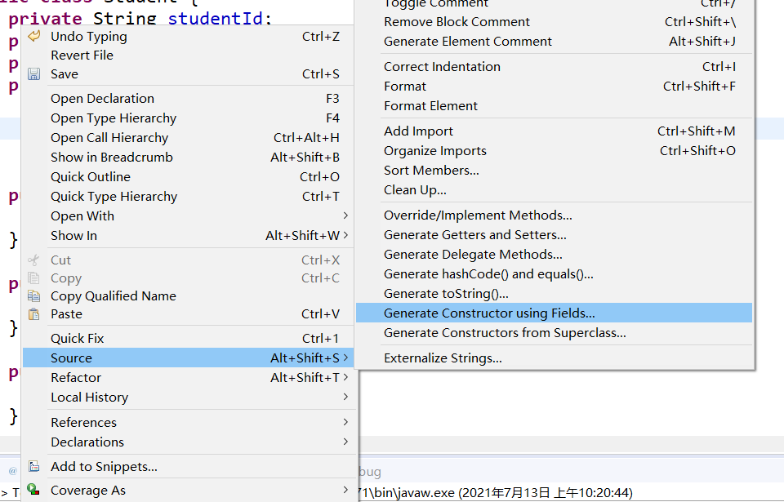Expand the Local History submenu arrow

pos(345,397)
